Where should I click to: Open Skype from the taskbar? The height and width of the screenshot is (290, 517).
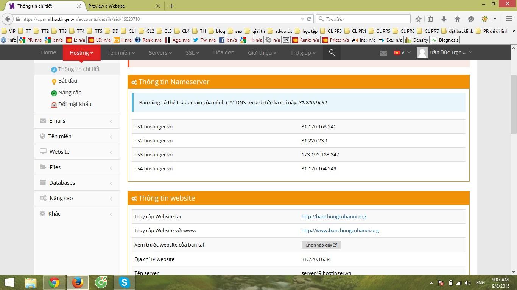[124, 282]
